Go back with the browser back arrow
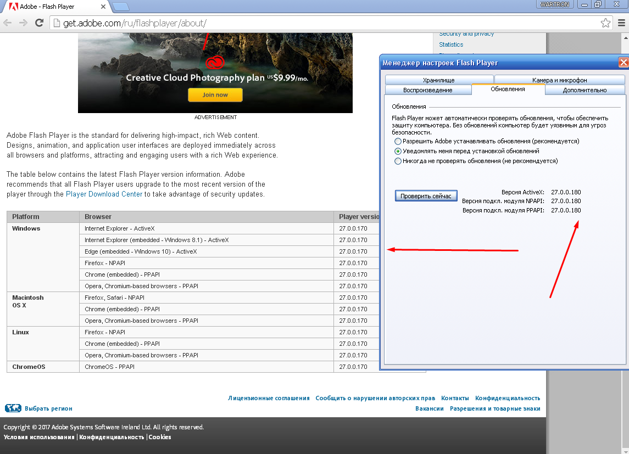Image resolution: width=629 pixels, height=454 pixels. (x=8, y=23)
